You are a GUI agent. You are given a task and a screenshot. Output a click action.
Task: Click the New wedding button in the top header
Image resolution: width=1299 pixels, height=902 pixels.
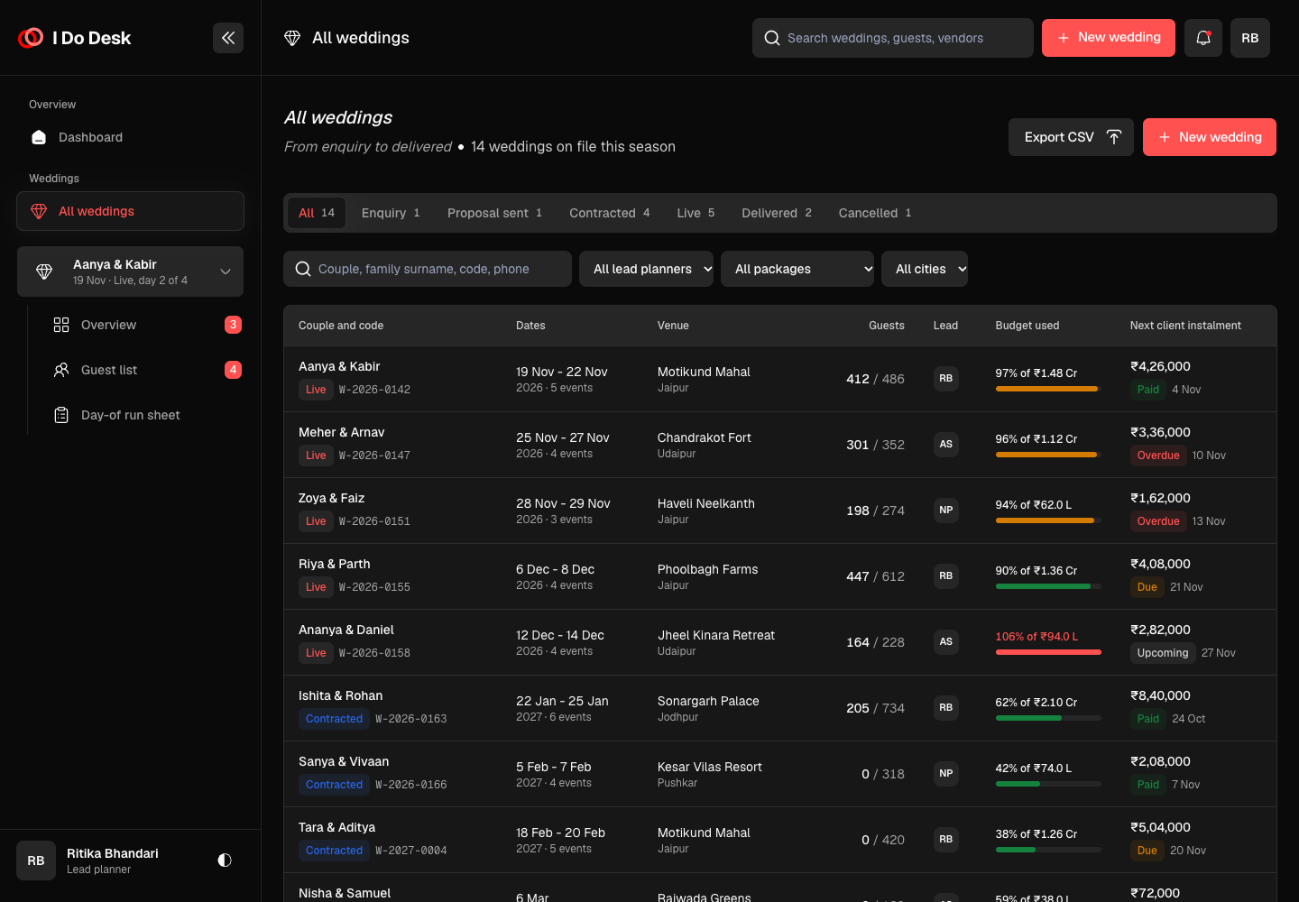coord(1109,38)
